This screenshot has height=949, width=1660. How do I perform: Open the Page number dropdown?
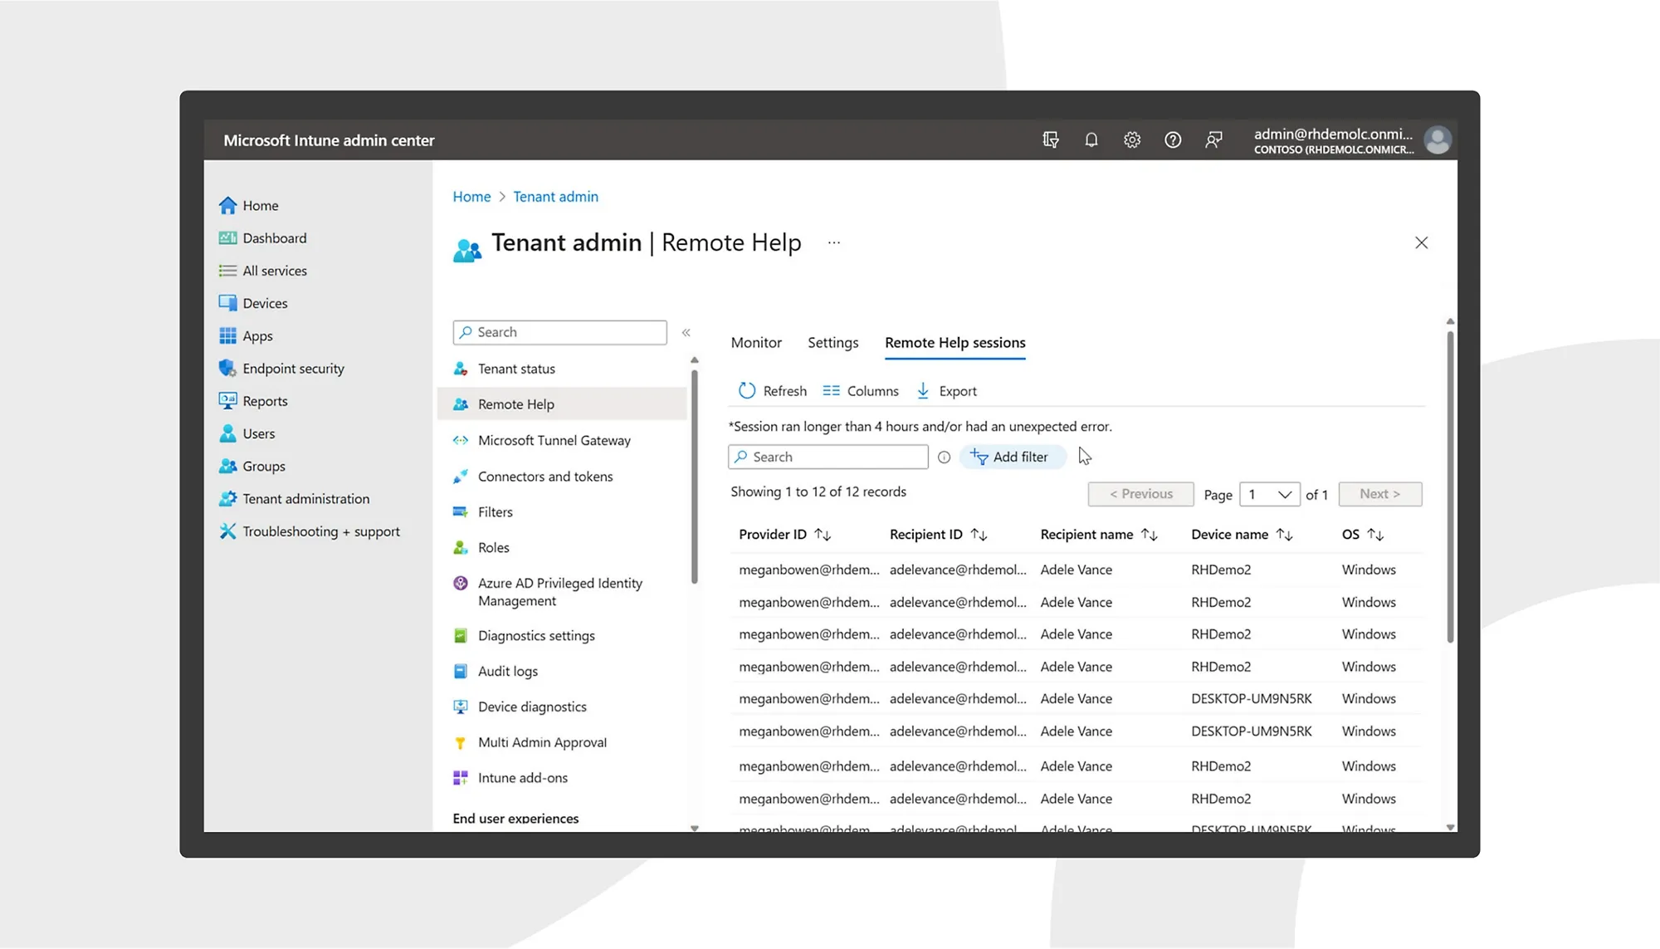click(1269, 494)
